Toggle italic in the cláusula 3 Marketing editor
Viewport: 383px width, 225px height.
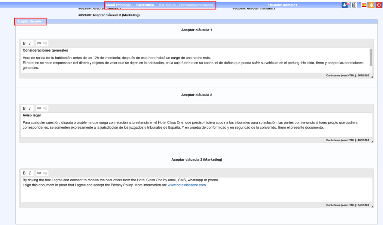pyautogui.click(x=30, y=173)
